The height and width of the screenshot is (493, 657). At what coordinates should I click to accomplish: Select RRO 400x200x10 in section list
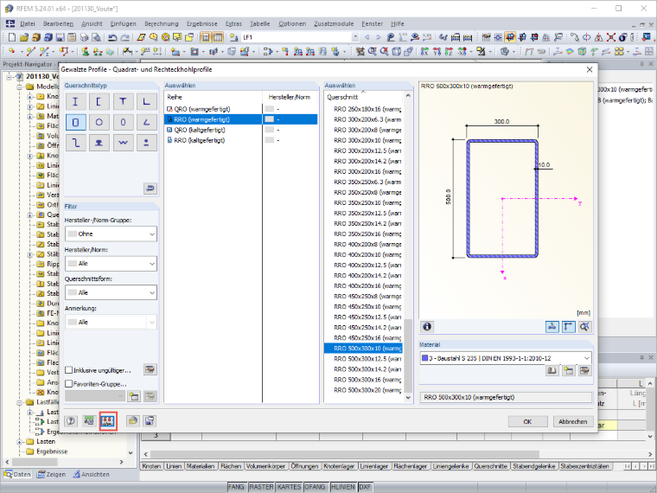pos(364,255)
